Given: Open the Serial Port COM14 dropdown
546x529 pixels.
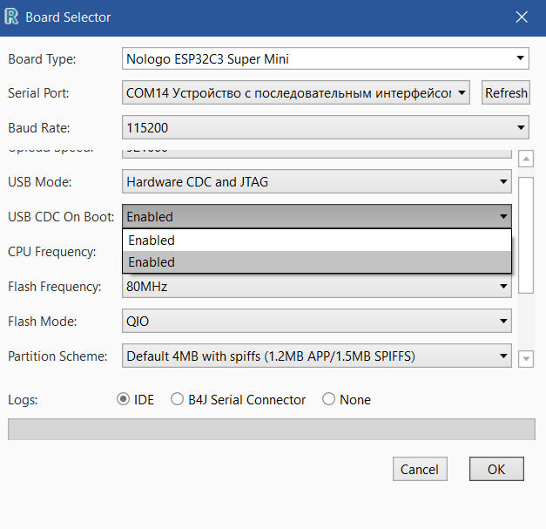Looking at the screenshot, I should pyautogui.click(x=295, y=92).
